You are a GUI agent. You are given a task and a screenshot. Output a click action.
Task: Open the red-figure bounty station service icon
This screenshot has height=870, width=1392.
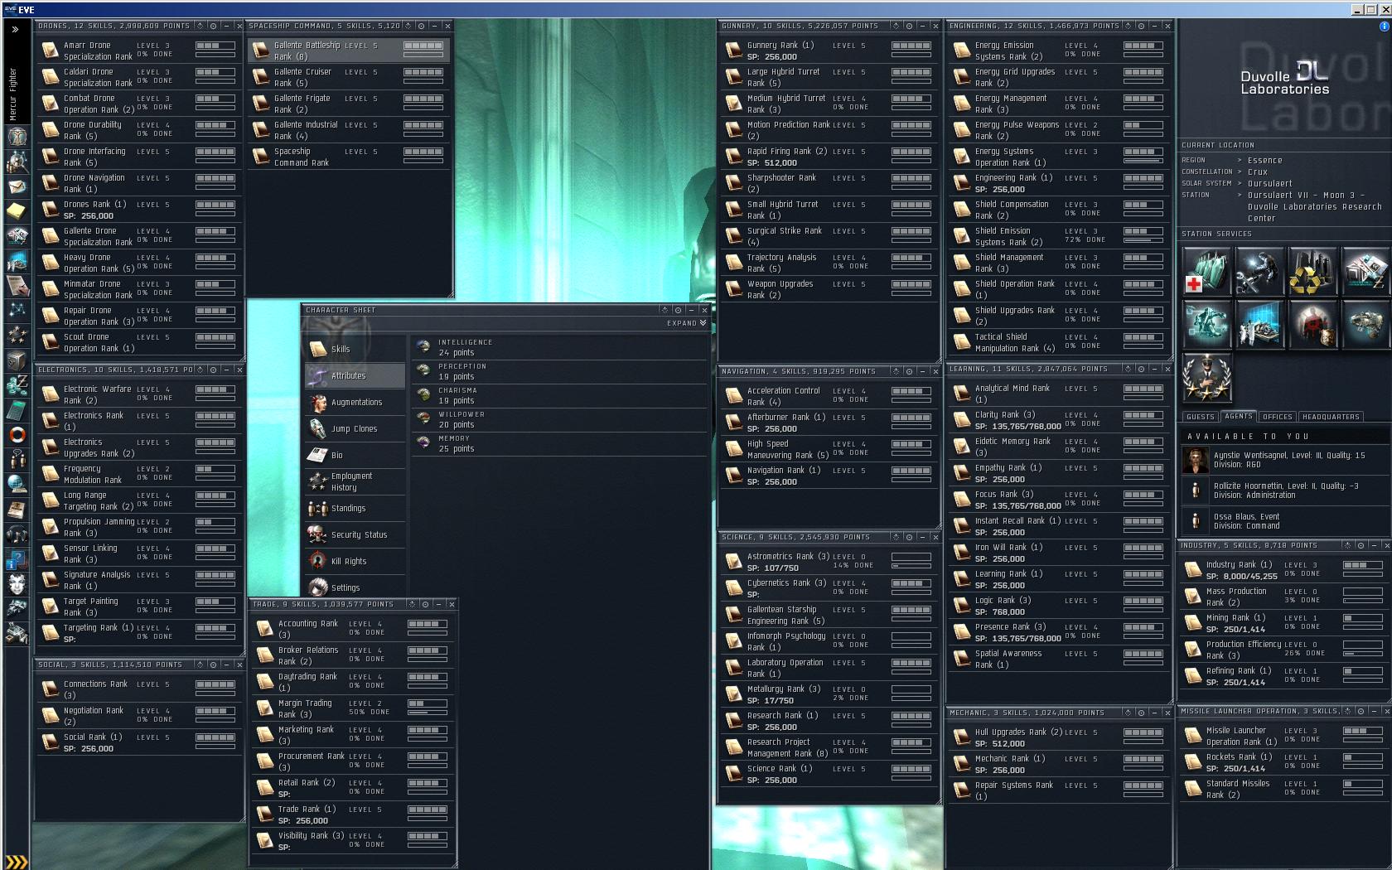click(1312, 324)
